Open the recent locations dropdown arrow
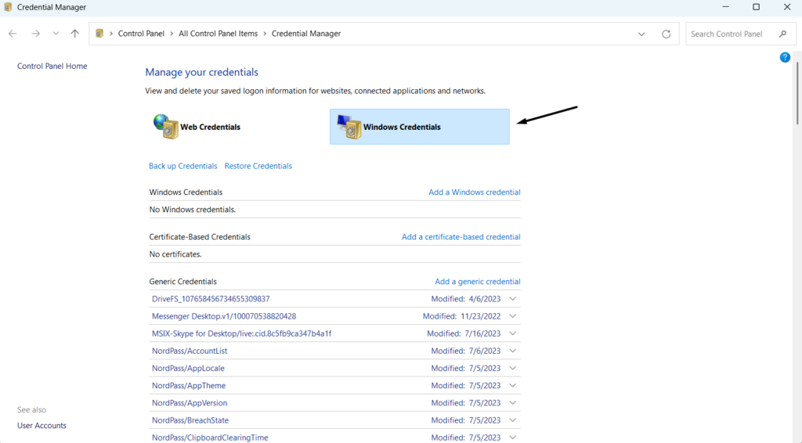 pyautogui.click(x=56, y=34)
